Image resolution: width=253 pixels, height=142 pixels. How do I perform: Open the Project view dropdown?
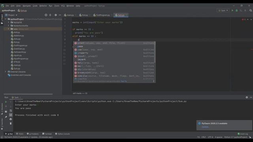click(x=11, y=15)
